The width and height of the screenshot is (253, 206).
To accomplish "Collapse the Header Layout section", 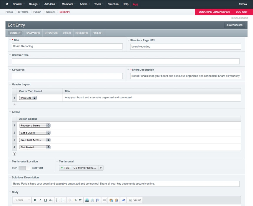I will (10, 84).
